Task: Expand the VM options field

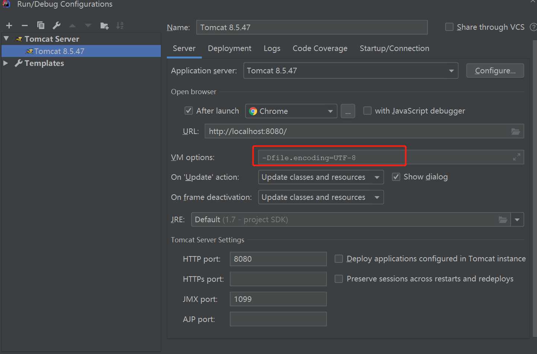Action: tap(517, 157)
